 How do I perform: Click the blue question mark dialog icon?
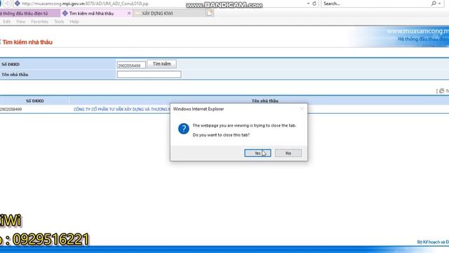click(x=184, y=129)
